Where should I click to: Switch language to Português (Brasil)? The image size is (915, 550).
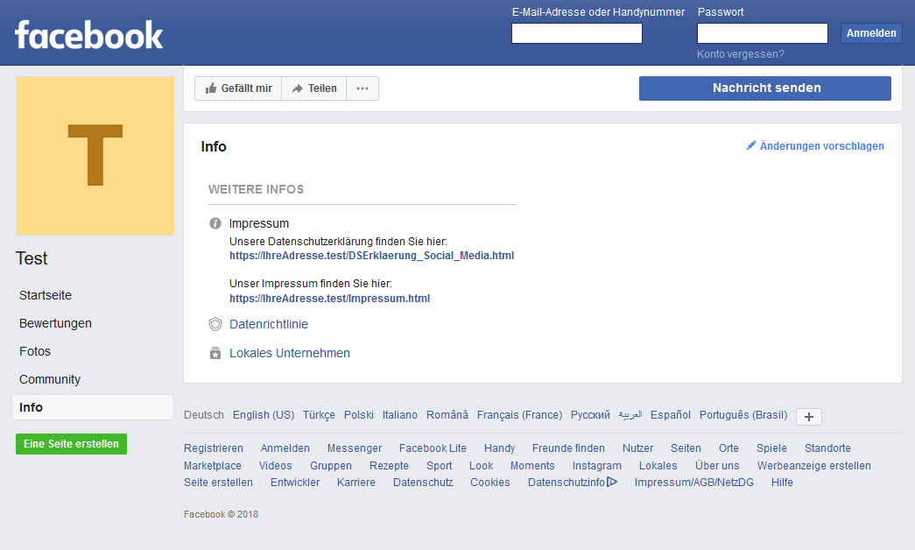pos(743,415)
